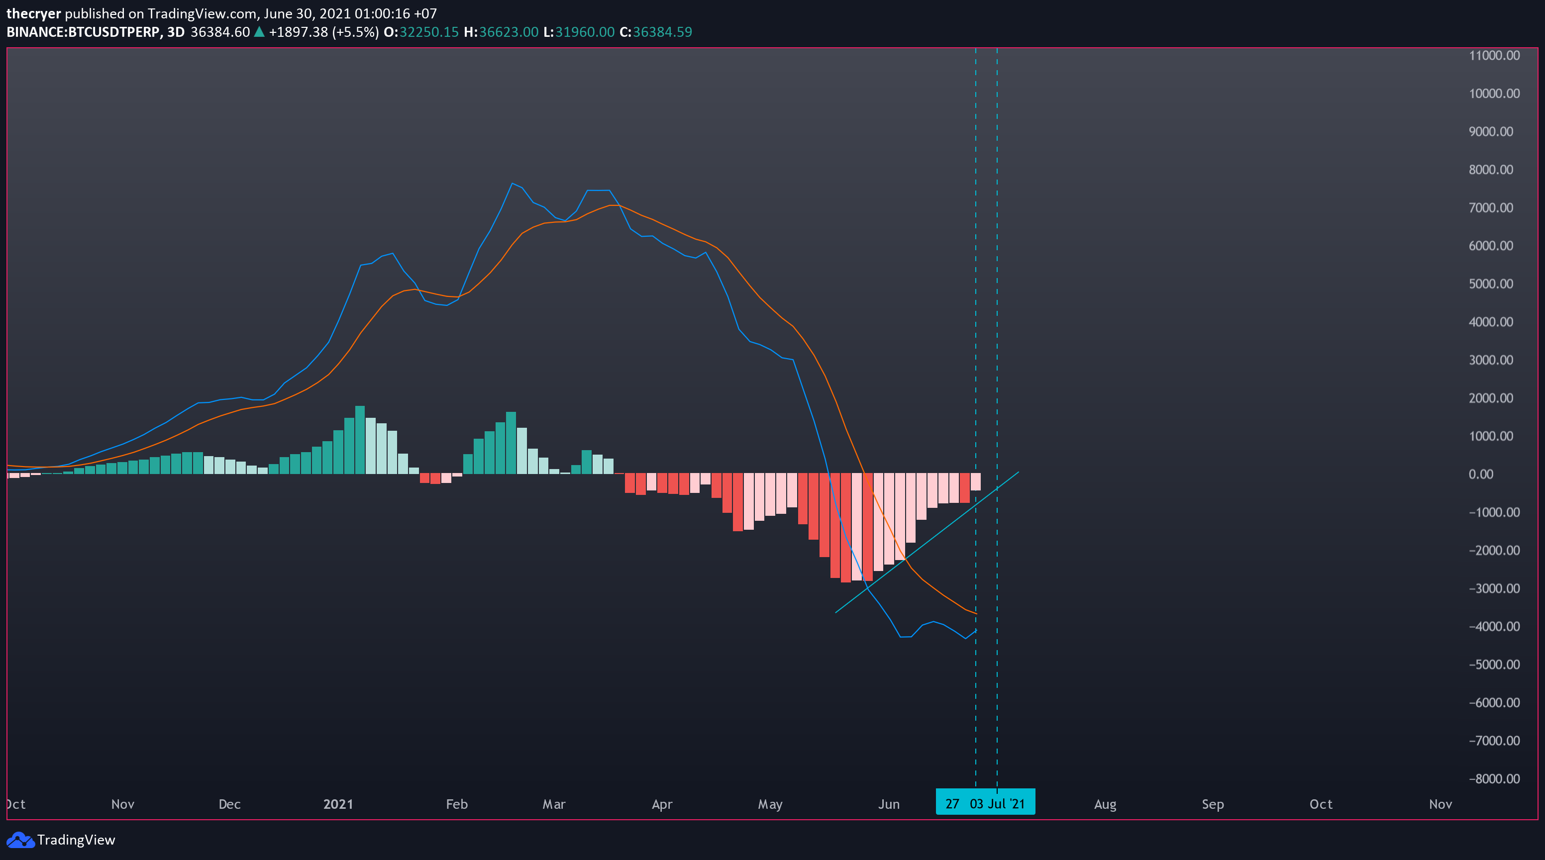Click the 'Aug' time axis label
This screenshot has height=860, width=1545.
(x=1105, y=804)
